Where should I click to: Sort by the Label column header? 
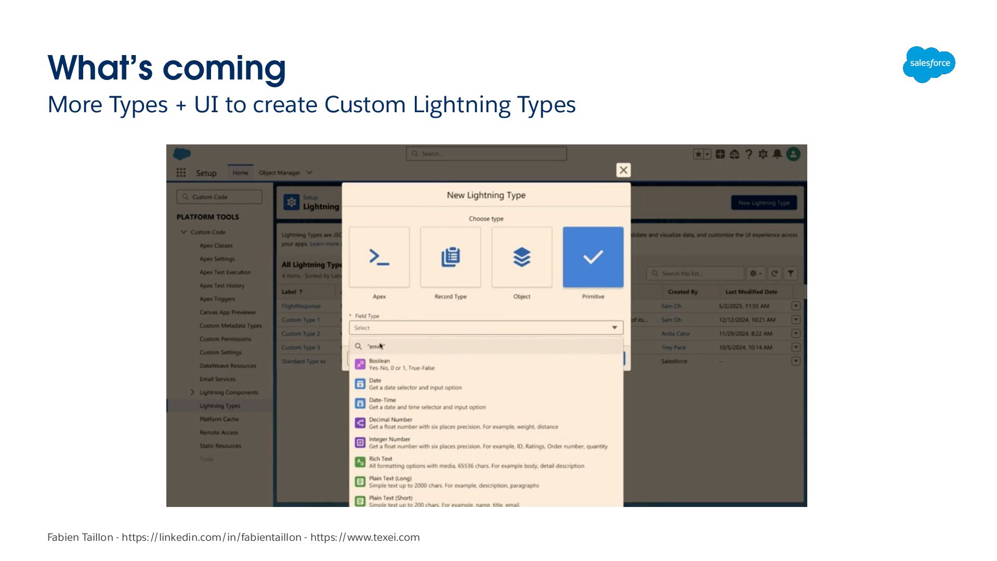[x=292, y=292]
